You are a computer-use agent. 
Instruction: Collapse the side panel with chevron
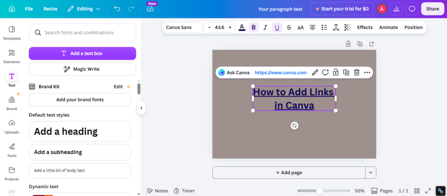point(141,108)
